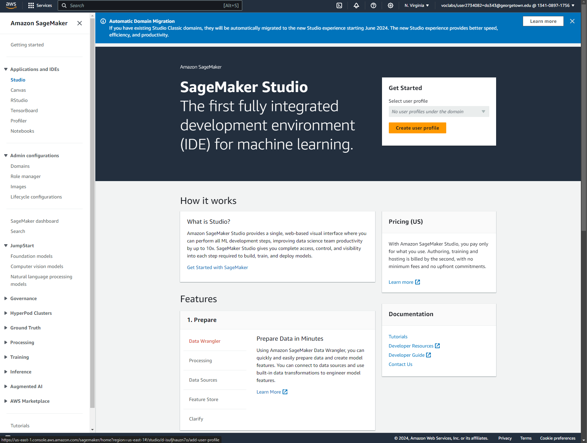This screenshot has width=587, height=443.
Task: Open Learn More under Prepare Data in Minutes
Action: point(269,392)
